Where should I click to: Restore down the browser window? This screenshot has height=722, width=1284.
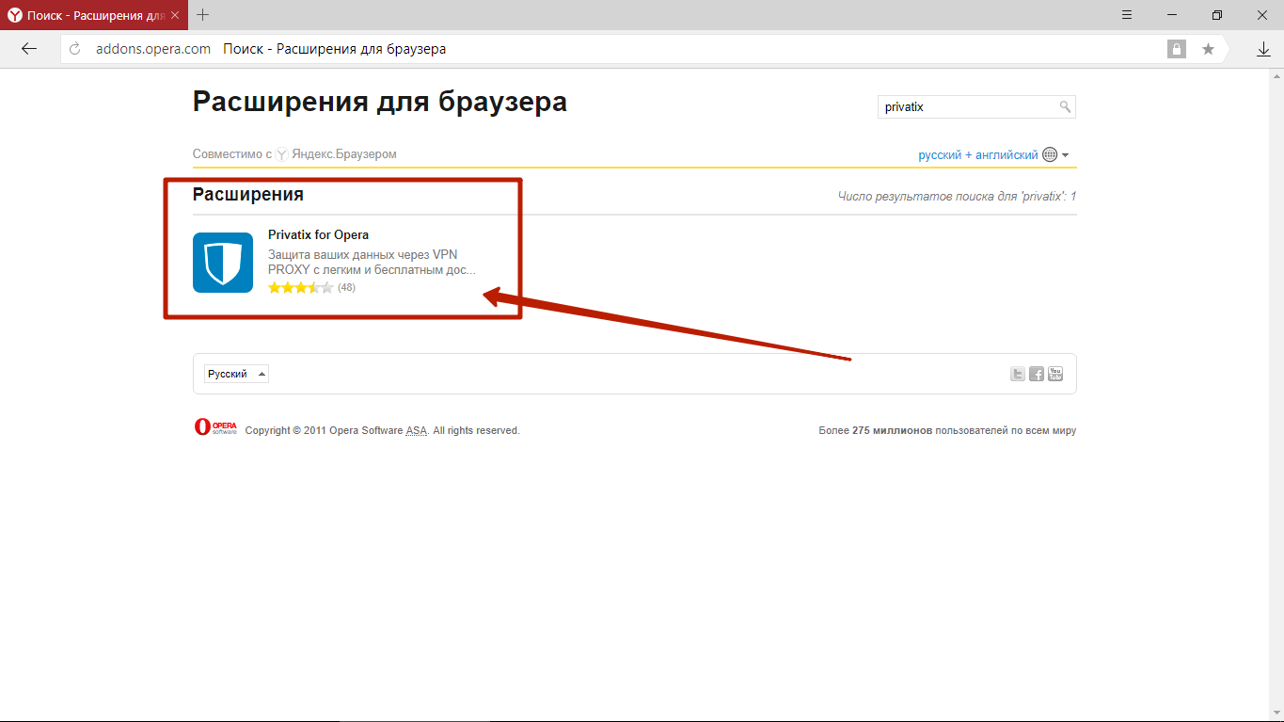coord(1216,15)
